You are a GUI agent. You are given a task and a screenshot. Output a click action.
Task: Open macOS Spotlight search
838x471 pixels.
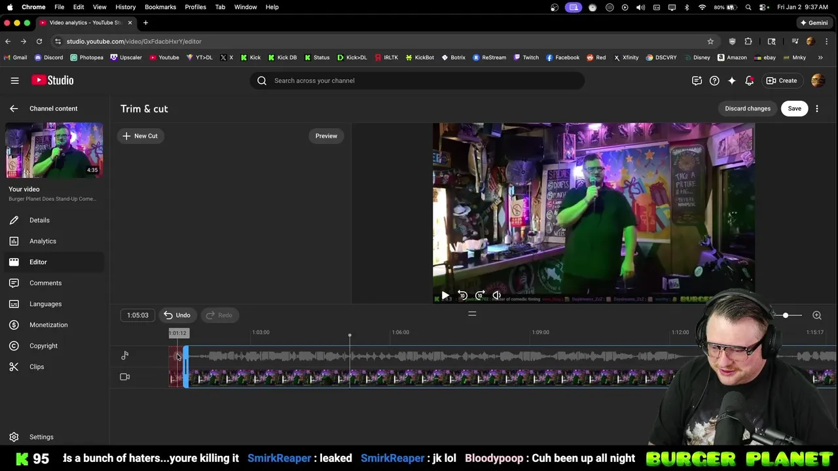point(748,7)
